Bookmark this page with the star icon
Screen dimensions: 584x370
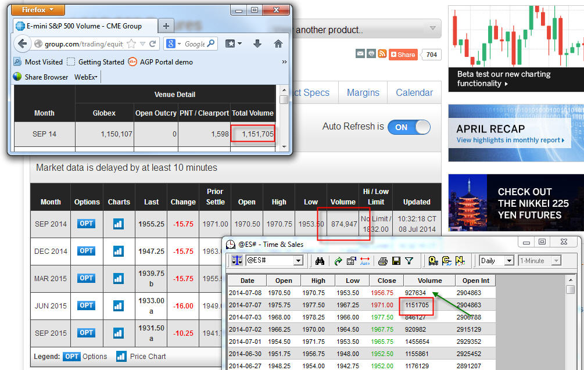(131, 44)
